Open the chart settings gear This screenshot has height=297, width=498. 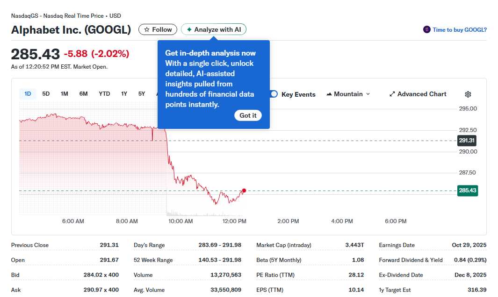tap(468, 94)
